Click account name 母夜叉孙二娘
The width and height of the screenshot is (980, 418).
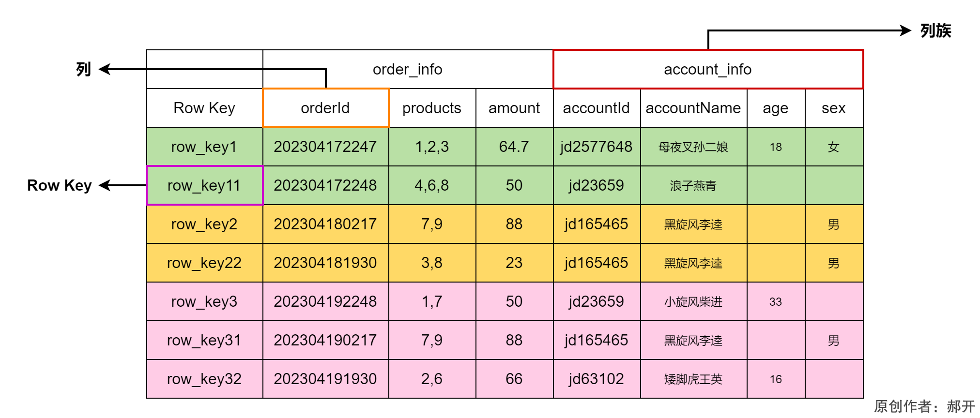click(693, 147)
